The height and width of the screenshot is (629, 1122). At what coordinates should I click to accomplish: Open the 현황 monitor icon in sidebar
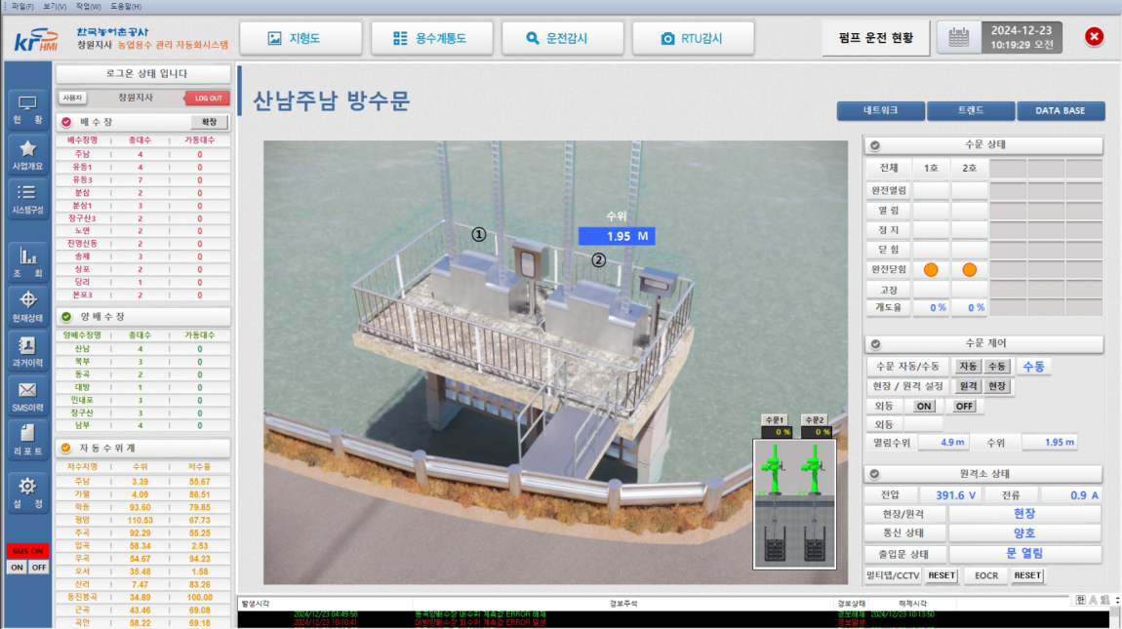point(27,110)
